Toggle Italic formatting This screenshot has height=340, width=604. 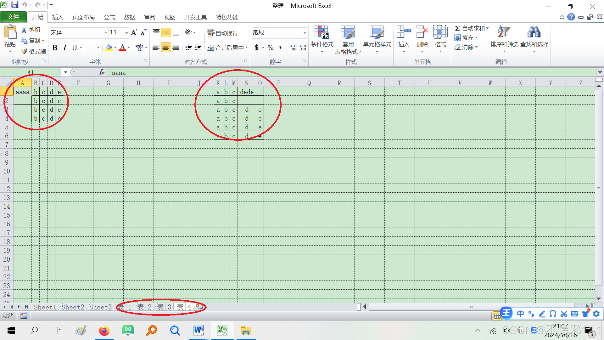(64, 48)
